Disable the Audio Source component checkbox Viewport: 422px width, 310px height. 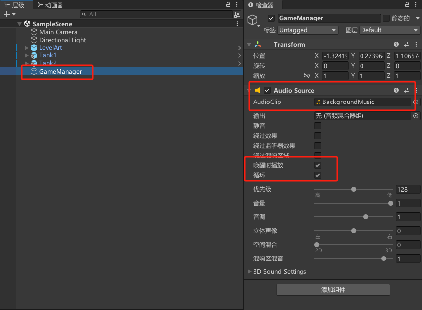(x=267, y=90)
